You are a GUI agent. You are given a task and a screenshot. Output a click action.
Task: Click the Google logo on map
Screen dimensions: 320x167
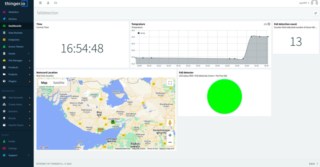[43, 147]
